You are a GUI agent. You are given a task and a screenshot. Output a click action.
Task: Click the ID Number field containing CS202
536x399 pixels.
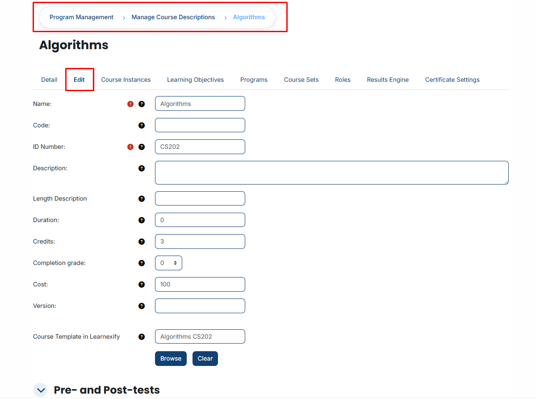(200, 147)
